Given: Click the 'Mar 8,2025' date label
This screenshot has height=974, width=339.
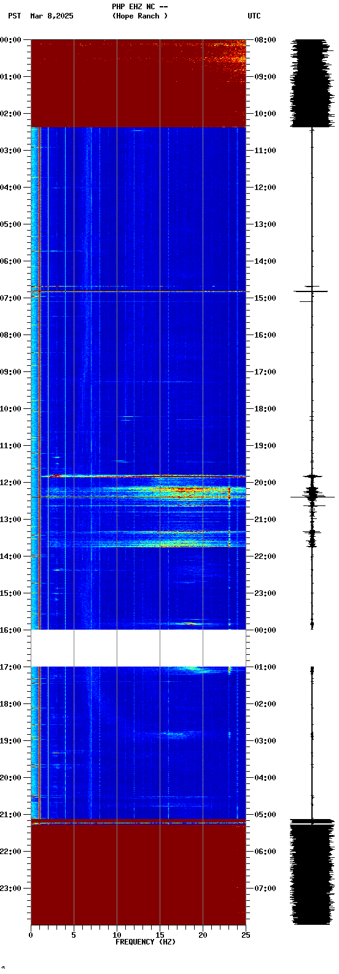Looking at the screenshot, I should tap(52, 16).
